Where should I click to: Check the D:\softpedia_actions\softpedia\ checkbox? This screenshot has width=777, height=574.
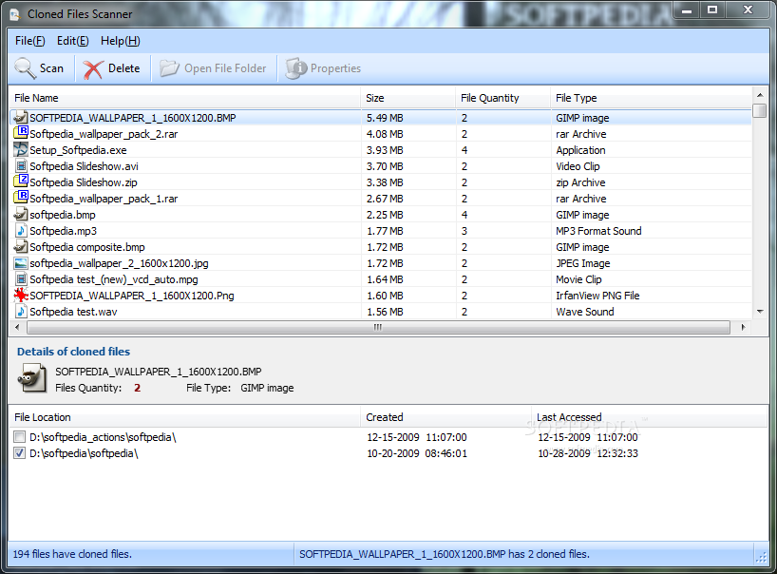19,437
